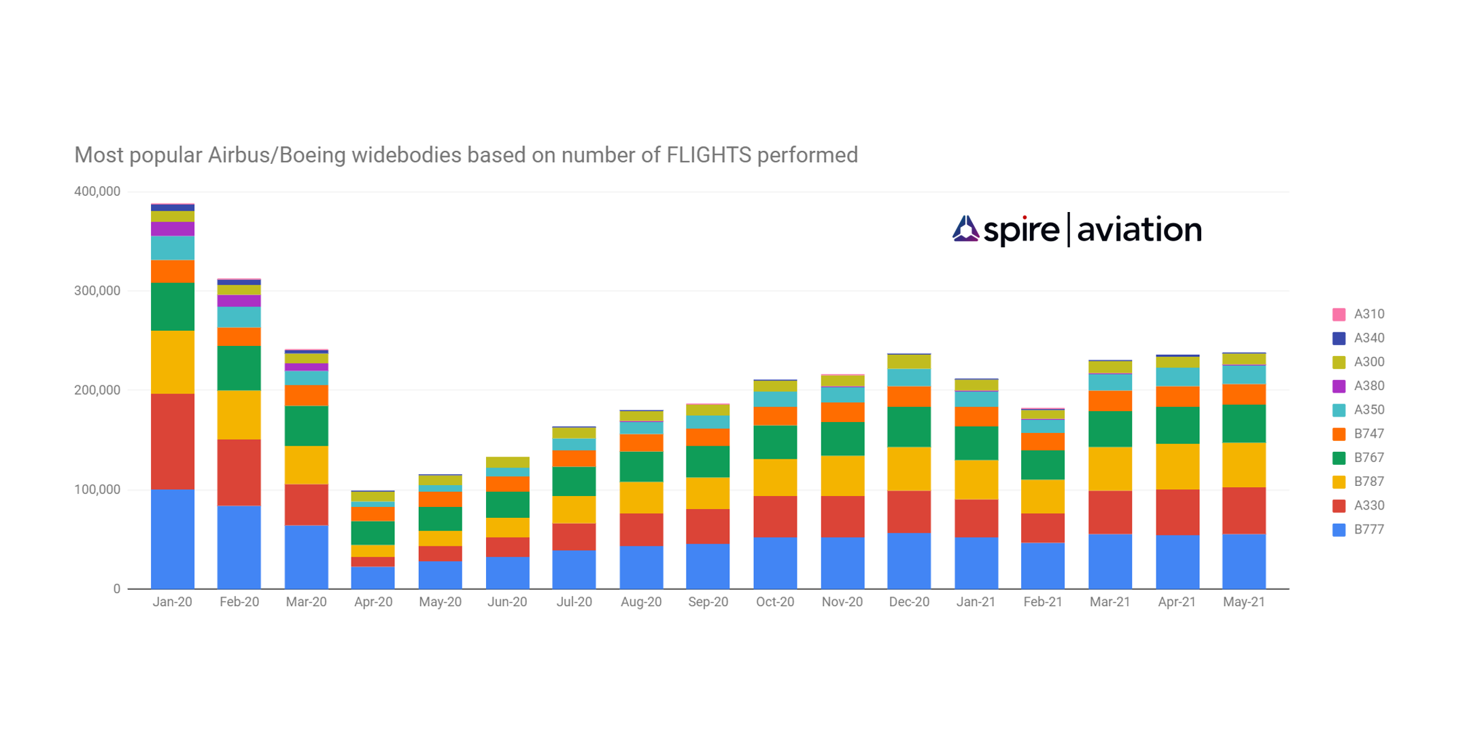Click the purple A380 segment of Jan-20 bar

173,229
